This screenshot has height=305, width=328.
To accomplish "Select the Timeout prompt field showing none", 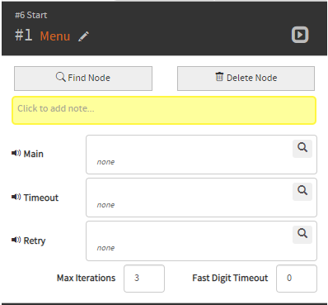I will pyautogui.click(x=201, y=198).
